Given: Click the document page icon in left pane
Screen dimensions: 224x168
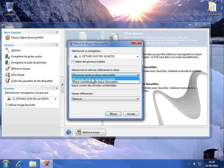Looking at the screenshot, I should pos(83,36).
